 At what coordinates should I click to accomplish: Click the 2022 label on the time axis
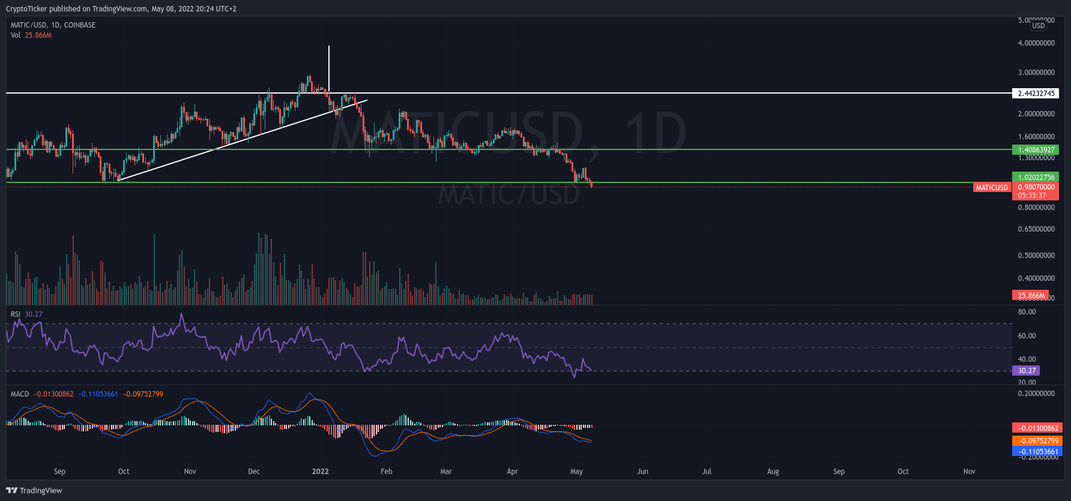tap(320, 472)
